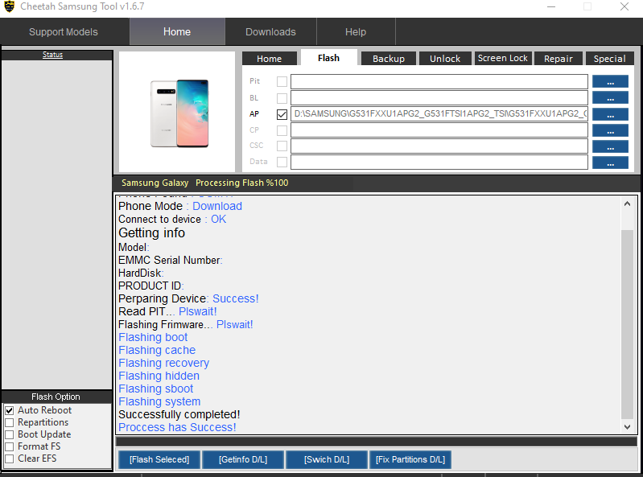Screen dimensions: 643x477
Task: Enable the CSC file checkbox
Action: pyautogui.click(x=282, y=146)
